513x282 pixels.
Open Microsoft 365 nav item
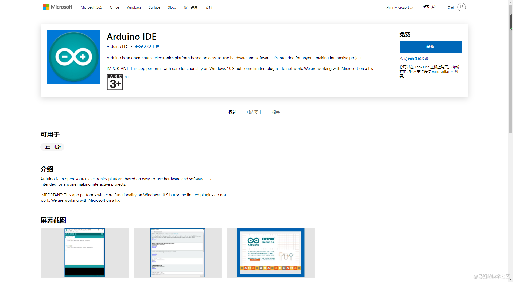click(91, 7)
